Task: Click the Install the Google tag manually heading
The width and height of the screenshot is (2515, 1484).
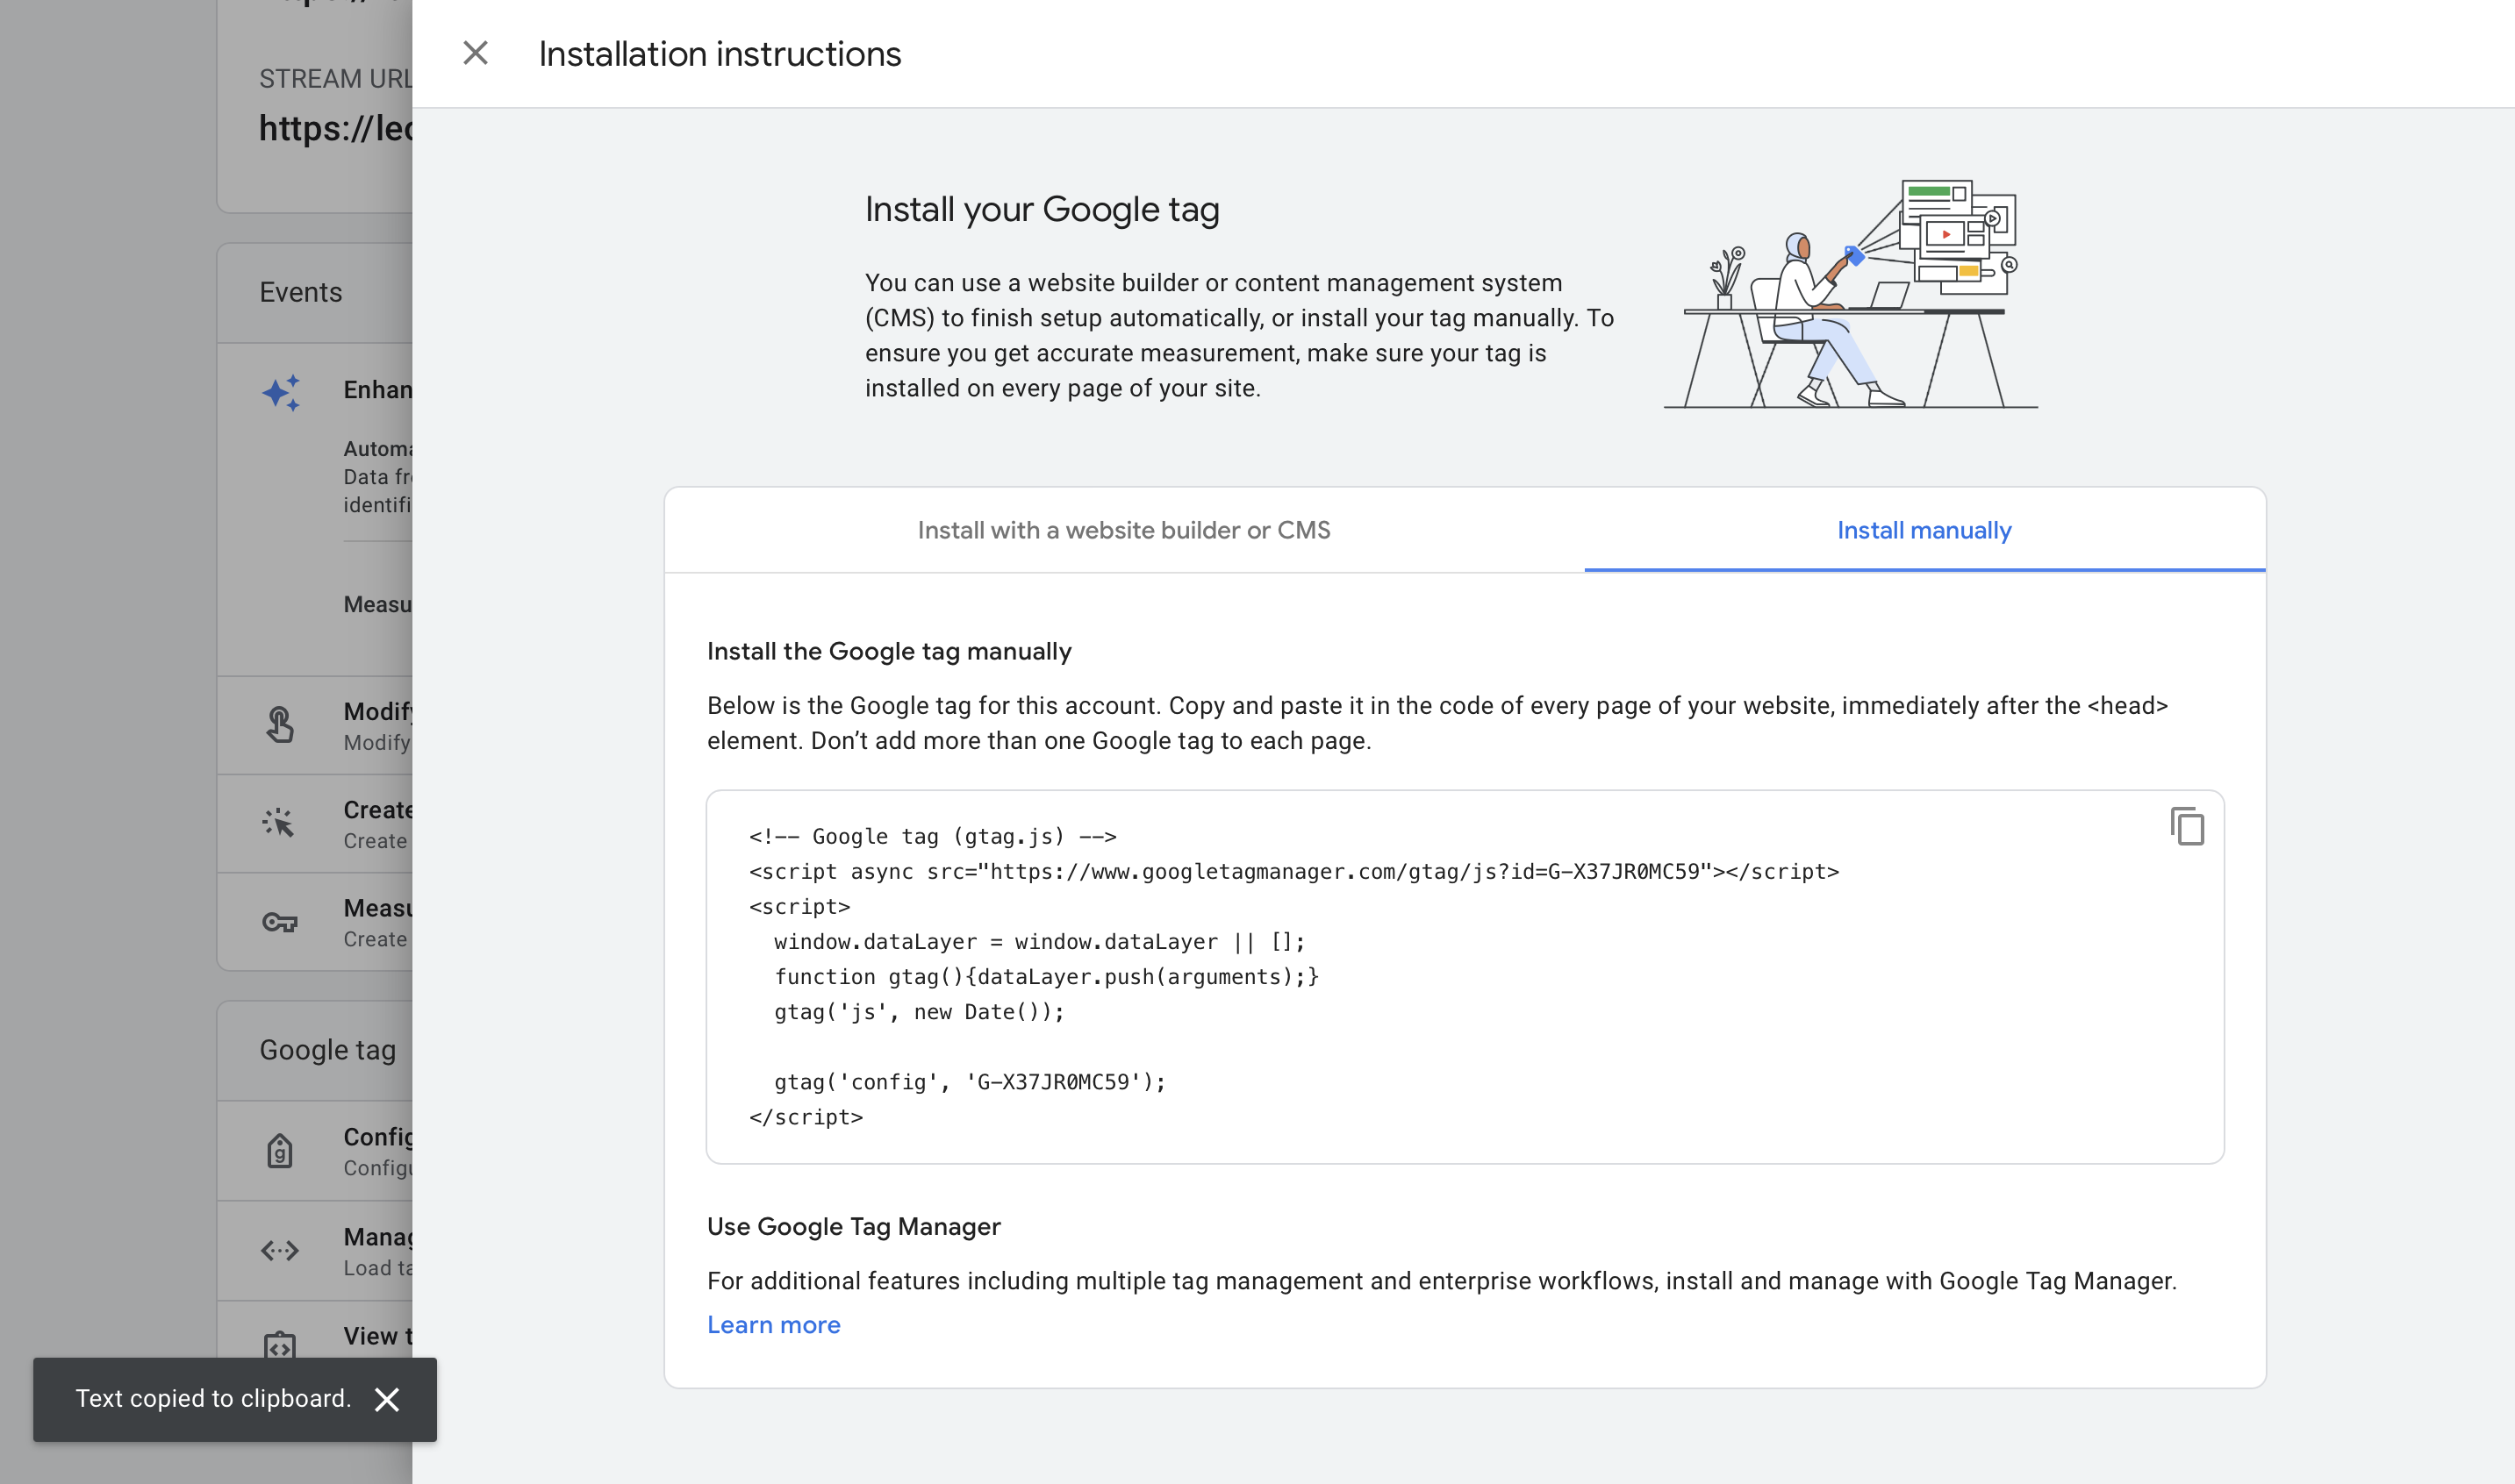Action: pyautogui.click(x=888, y=651)
